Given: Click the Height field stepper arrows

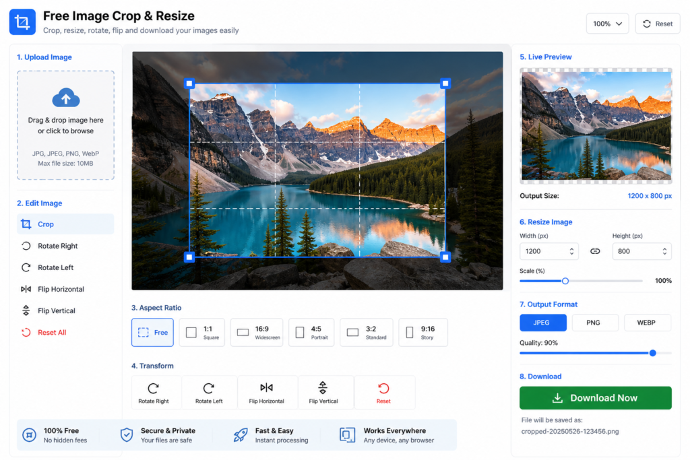Looking at the screenshot, I should coord(664,251).
